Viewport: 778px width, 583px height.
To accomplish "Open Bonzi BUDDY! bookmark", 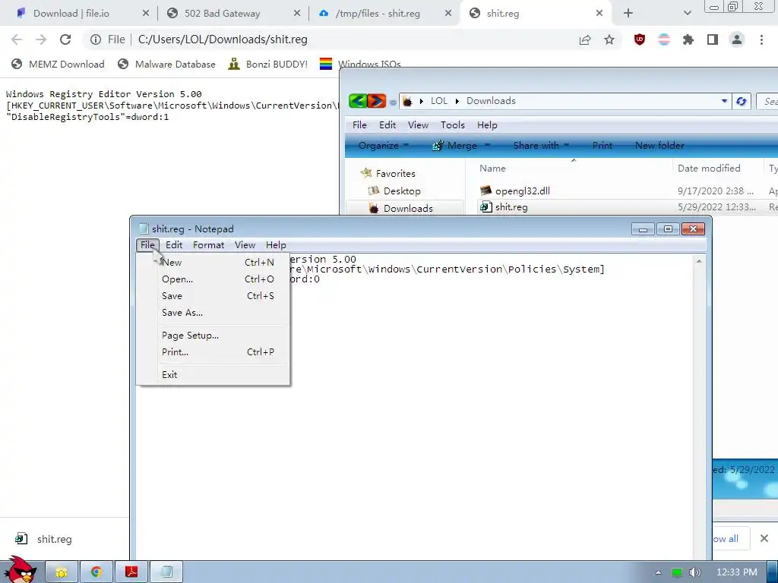I will click(268, 64).
